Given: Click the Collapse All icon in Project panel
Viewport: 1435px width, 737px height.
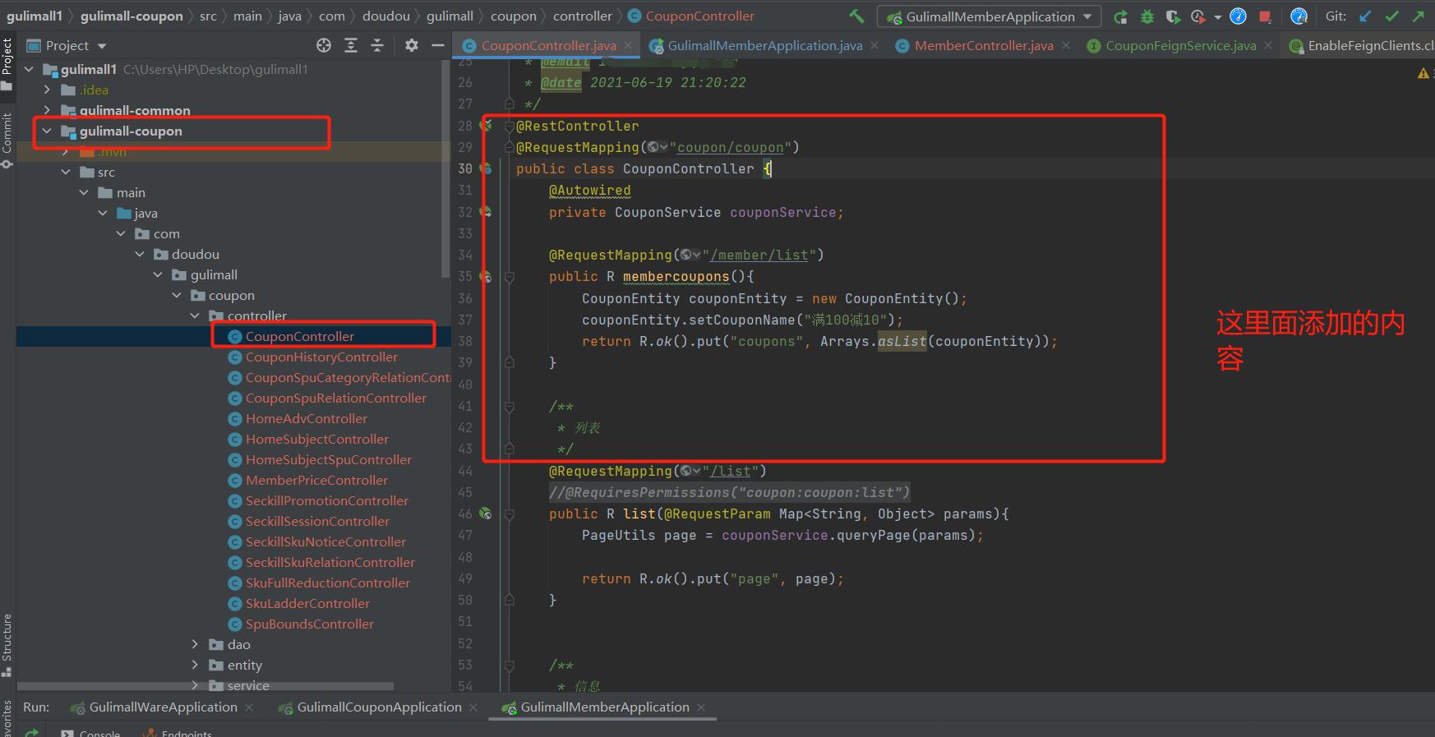Looking at the screenshot, I should pyautogui.click(x=377, y=45).
